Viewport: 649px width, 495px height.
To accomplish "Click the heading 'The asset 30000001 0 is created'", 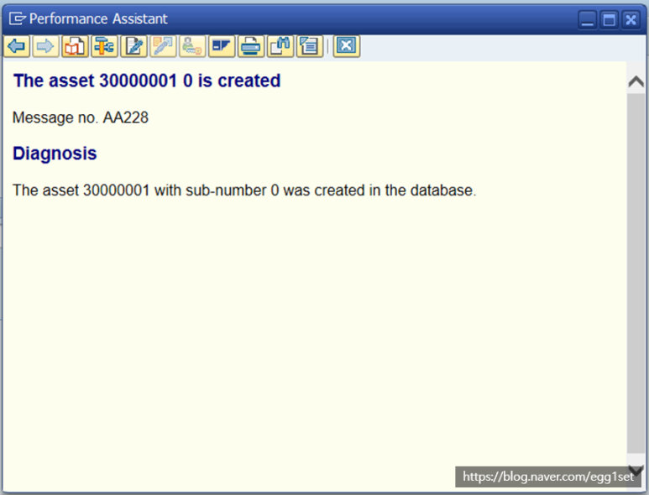I will coord(147,81).
